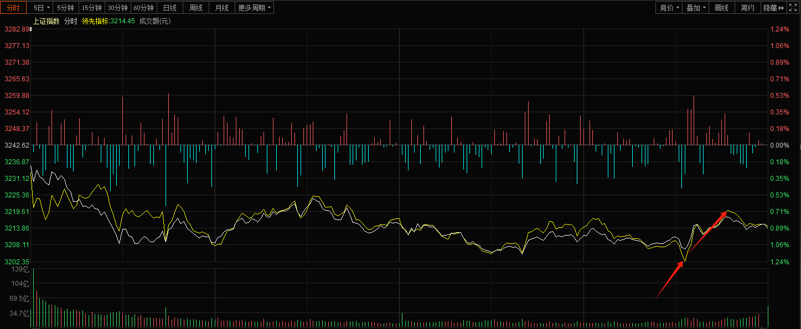Click the axis scale adjuster beside 3282.89
801x329 pixels.
[30, 29]
